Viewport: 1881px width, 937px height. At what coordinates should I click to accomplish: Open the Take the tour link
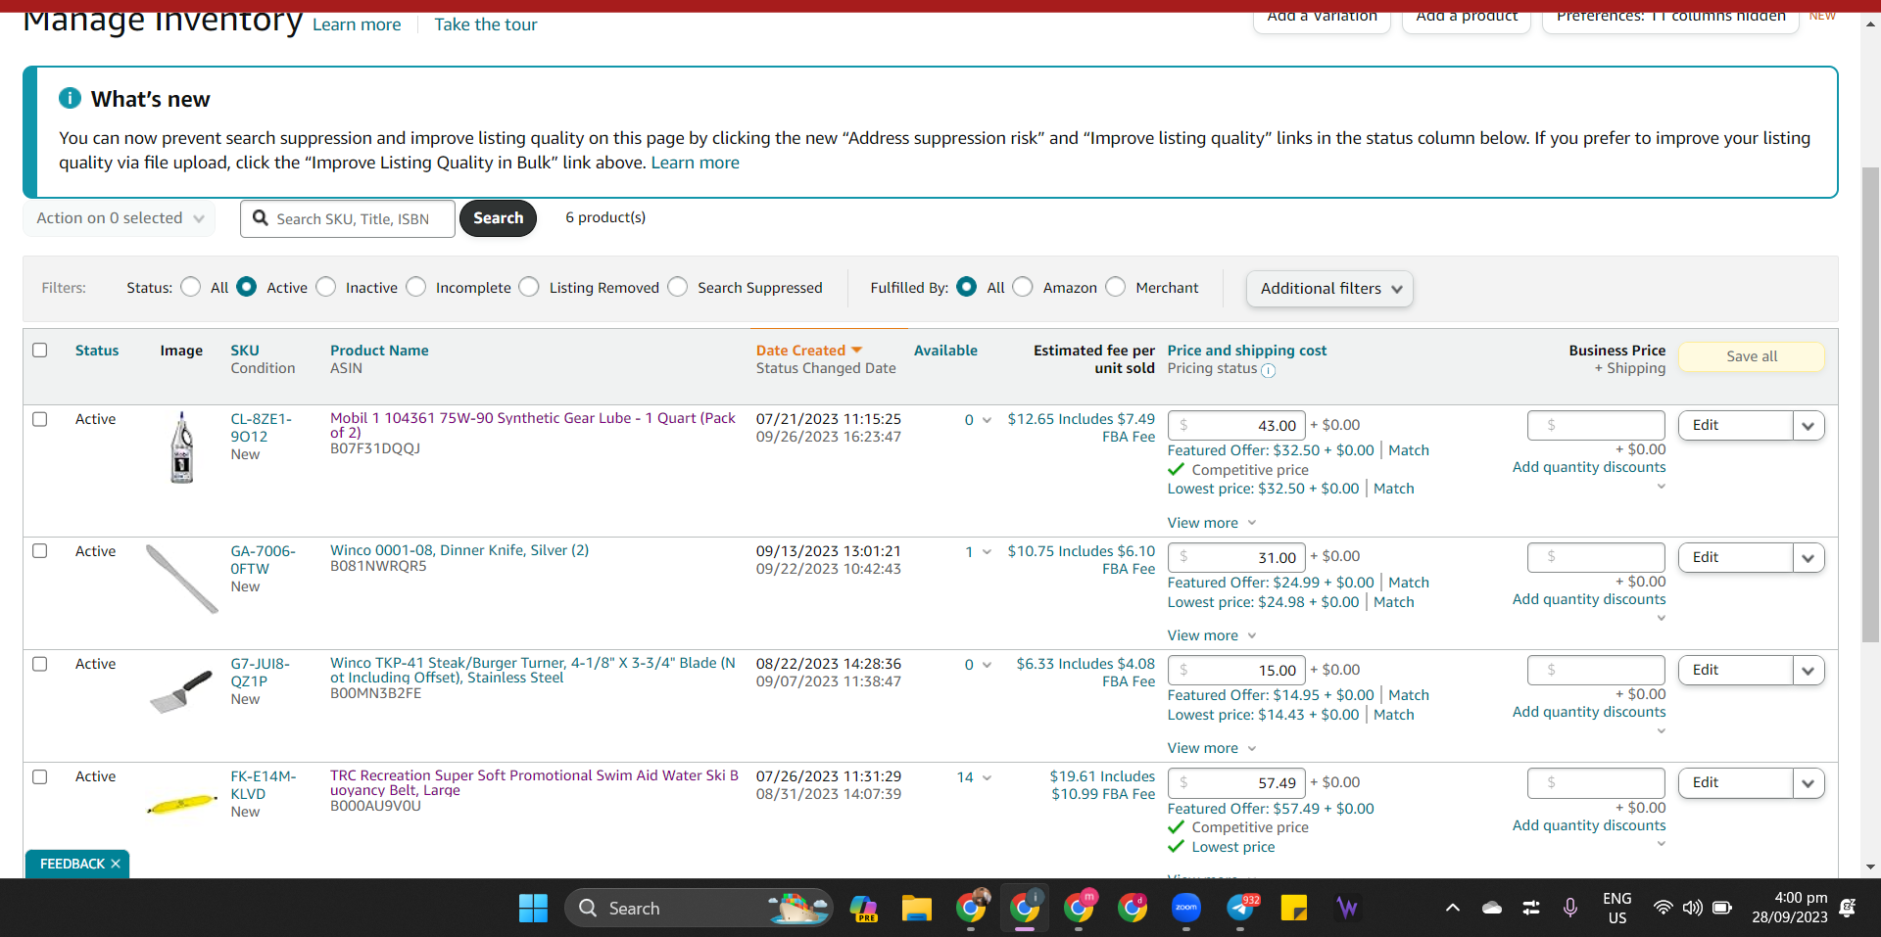(x=486, y=24)
